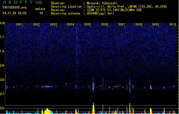Click the 0804 time marker
The image size is (179, 114).
[x=71, y=25]
